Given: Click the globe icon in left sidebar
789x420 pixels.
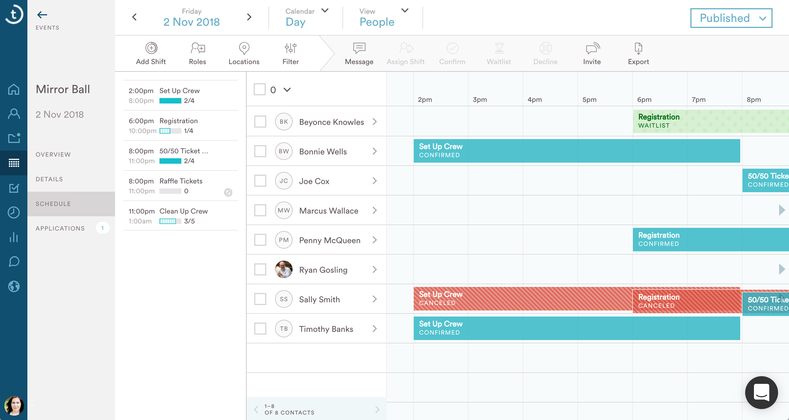Looking at the screenshot, I should pyautogui.click(x=14, y=287).
